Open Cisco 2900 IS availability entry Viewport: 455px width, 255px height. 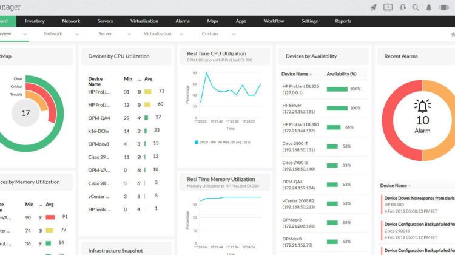pyautogui.click(x=323, y=166)
